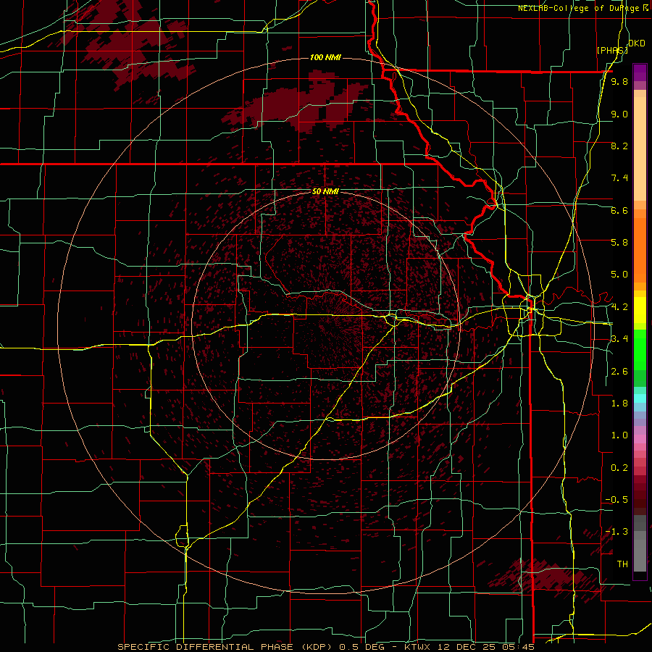Pick the cyan band of the color bar
The image size is (652, 652).
[640, 398]
